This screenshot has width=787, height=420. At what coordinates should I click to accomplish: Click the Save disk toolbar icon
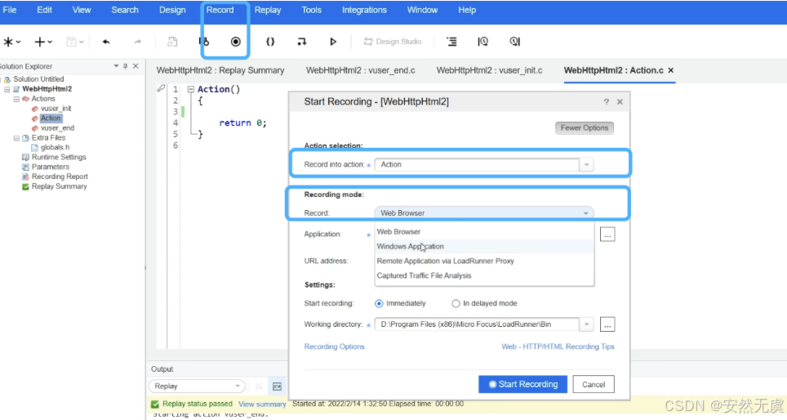[x=71, y=42]
